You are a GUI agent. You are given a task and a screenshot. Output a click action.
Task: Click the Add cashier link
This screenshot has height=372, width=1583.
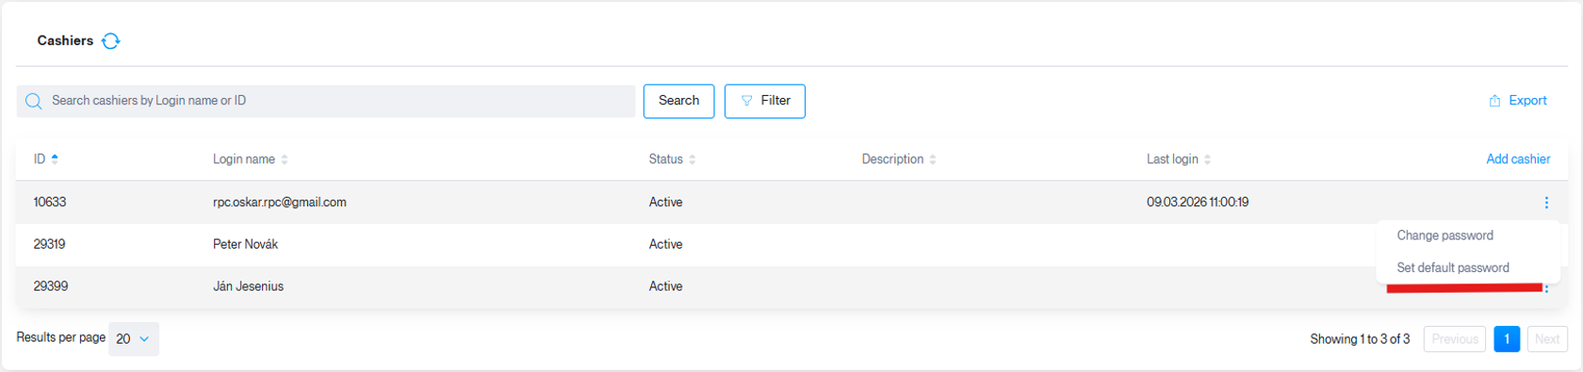pos(1518,159)
